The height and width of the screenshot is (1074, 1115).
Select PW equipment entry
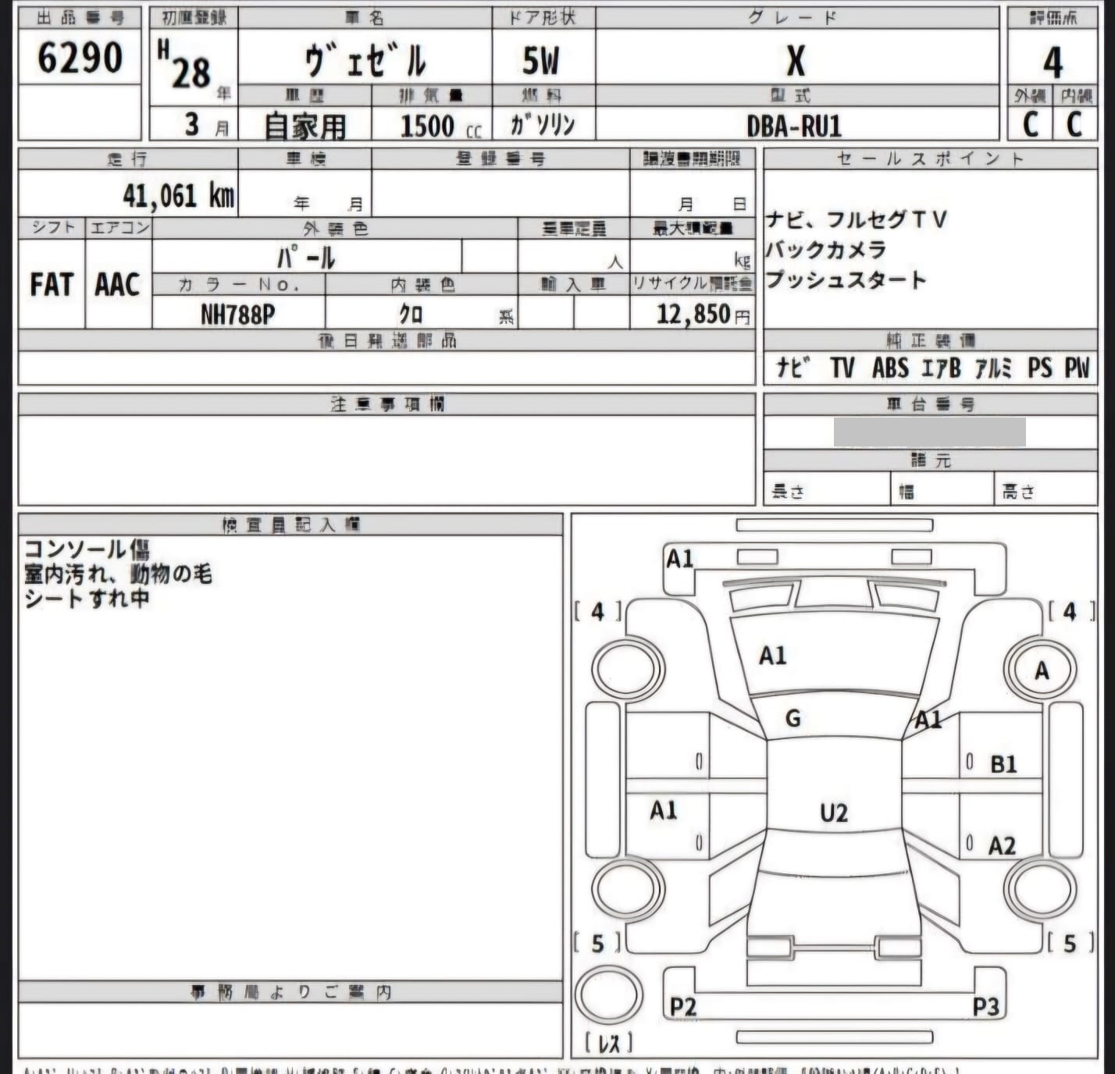(1077, 367)
